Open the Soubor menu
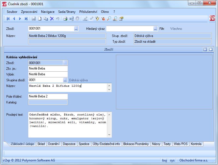The width and height of the screenshot is (218, 165). pyautogui.click(x=12, y=12)
